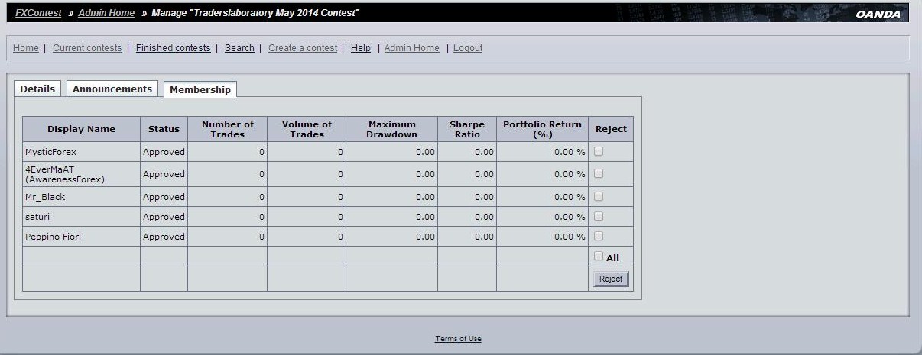Select Peppino Fiori display name
922x355 pixels.
pyautogui.click(x=53, y=237)
